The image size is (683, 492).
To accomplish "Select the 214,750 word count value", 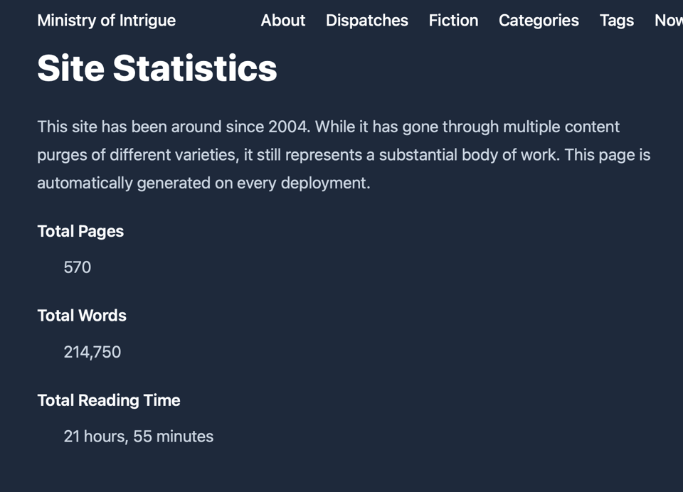I will [x=92, y=352].
